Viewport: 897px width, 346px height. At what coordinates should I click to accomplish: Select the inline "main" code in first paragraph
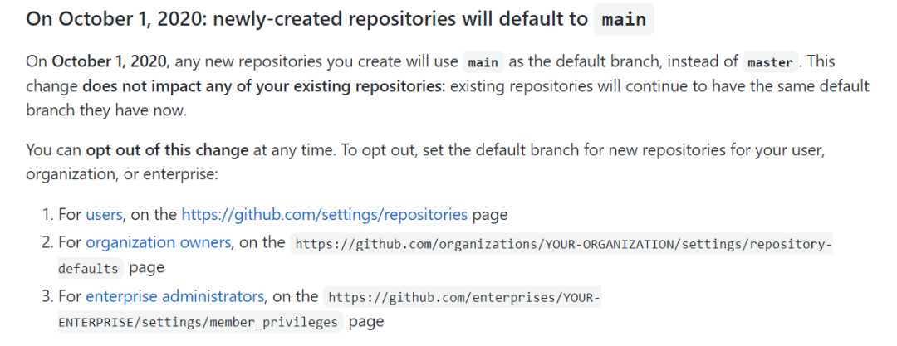click(x=483, y=62)
